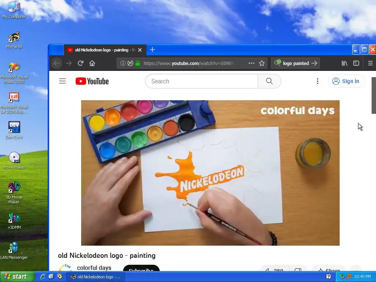376x282 pixels.
Task: Open My Computer desktop icon
Action: [14, 10]
